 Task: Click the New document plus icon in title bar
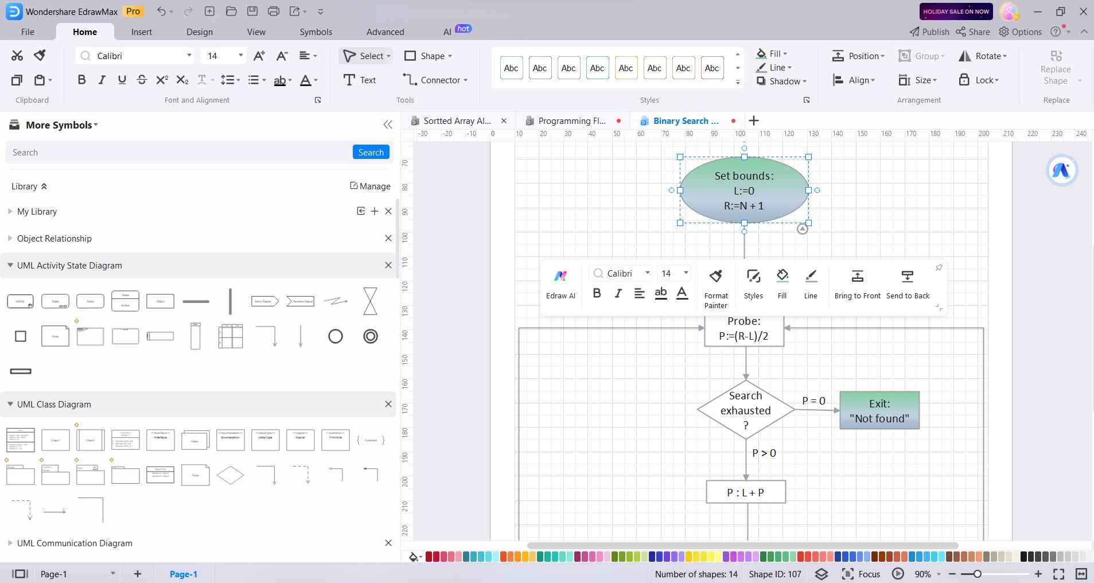coord(210,11)
